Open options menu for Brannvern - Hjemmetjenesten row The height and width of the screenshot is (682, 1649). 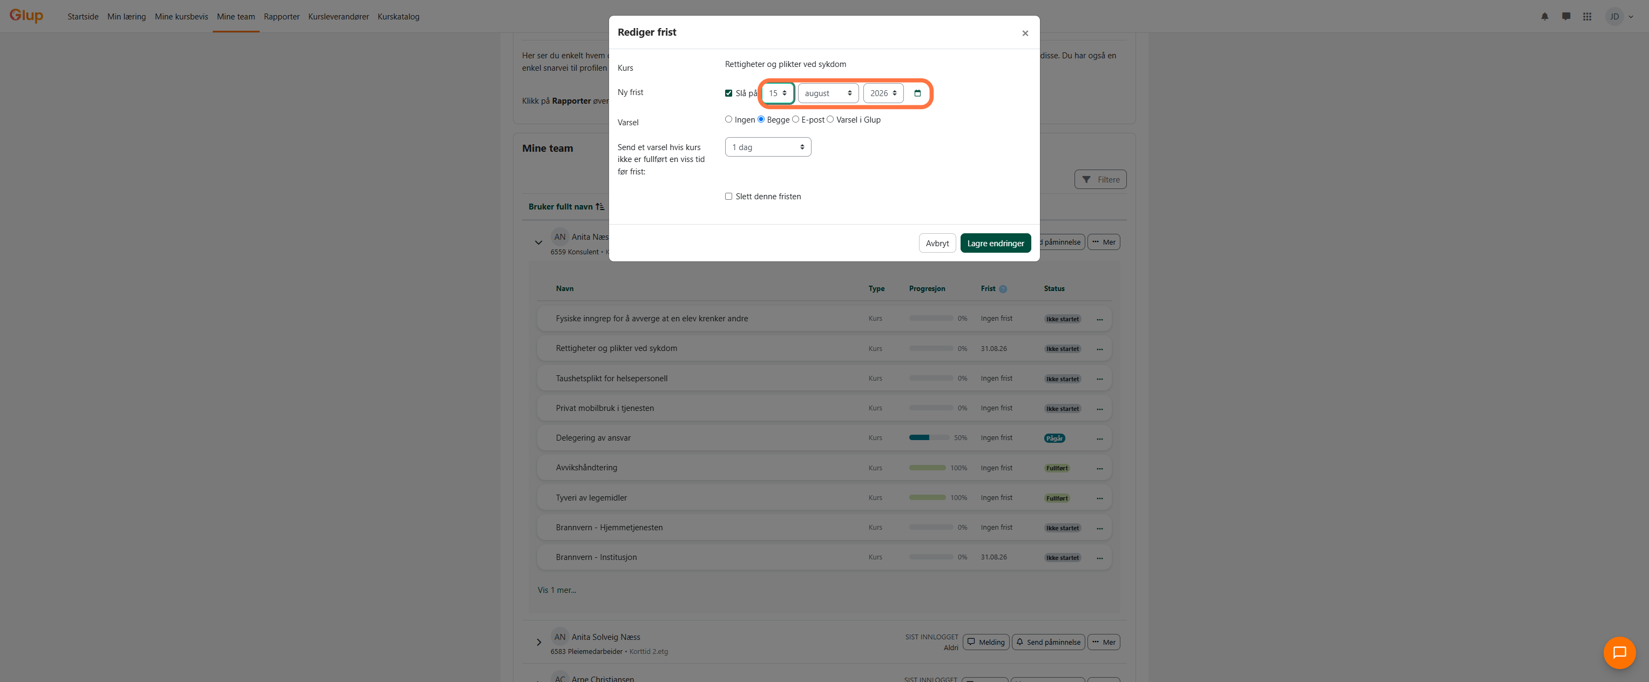[1099, 528]
